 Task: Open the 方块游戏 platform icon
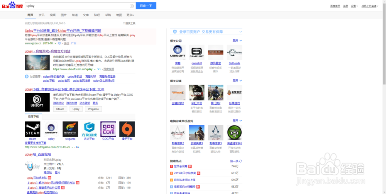(x=89, y=129)
